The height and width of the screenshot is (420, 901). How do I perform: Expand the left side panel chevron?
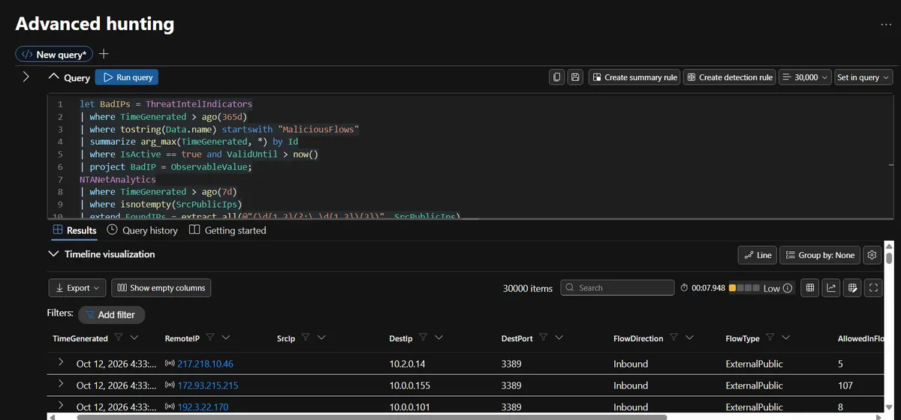point(26,76)
